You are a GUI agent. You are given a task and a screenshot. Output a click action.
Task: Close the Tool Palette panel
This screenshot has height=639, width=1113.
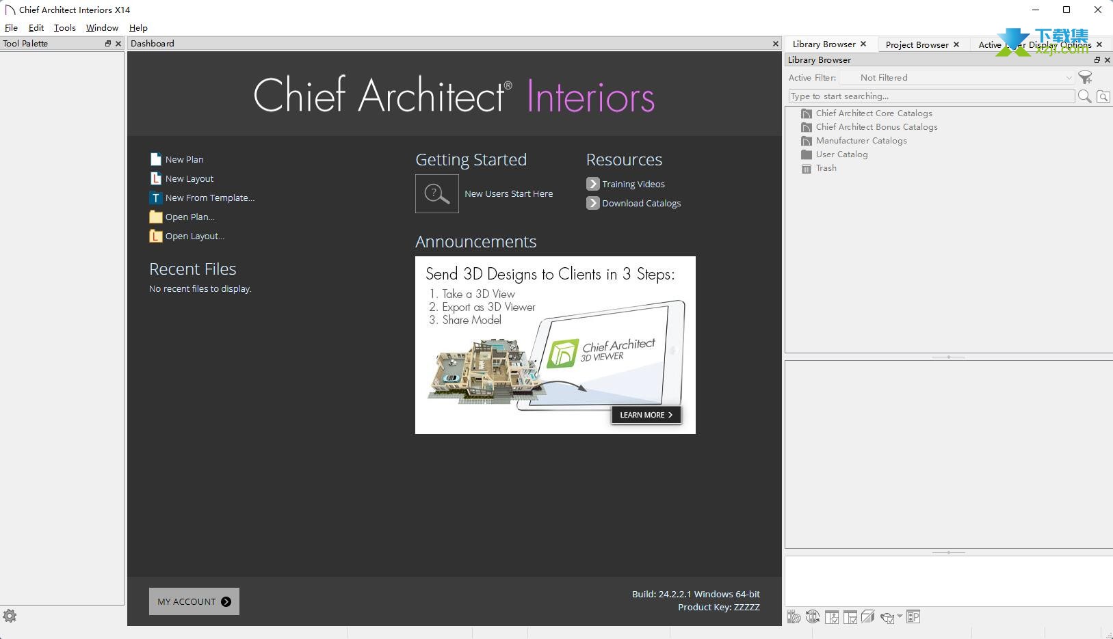118,43
